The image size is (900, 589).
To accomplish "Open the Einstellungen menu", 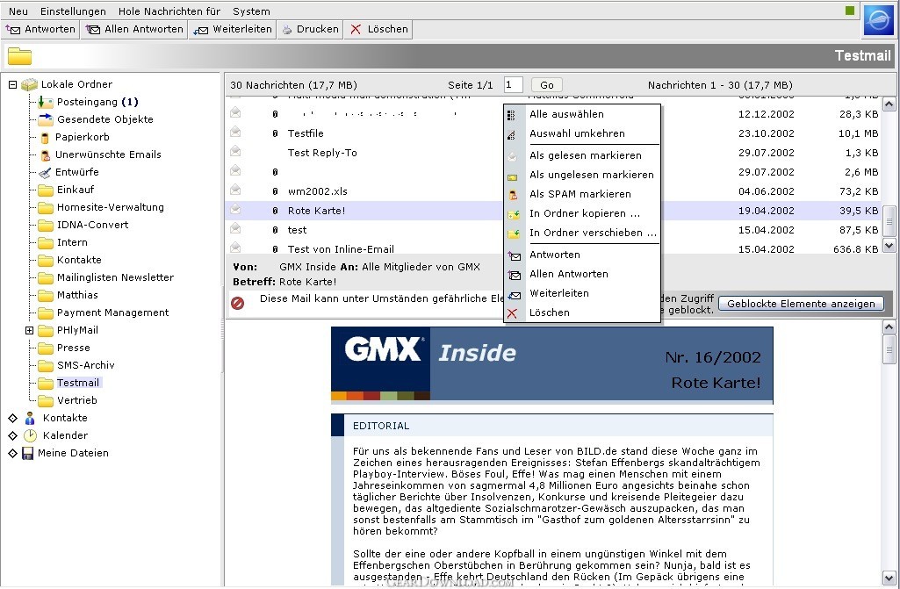I will 73,11.
